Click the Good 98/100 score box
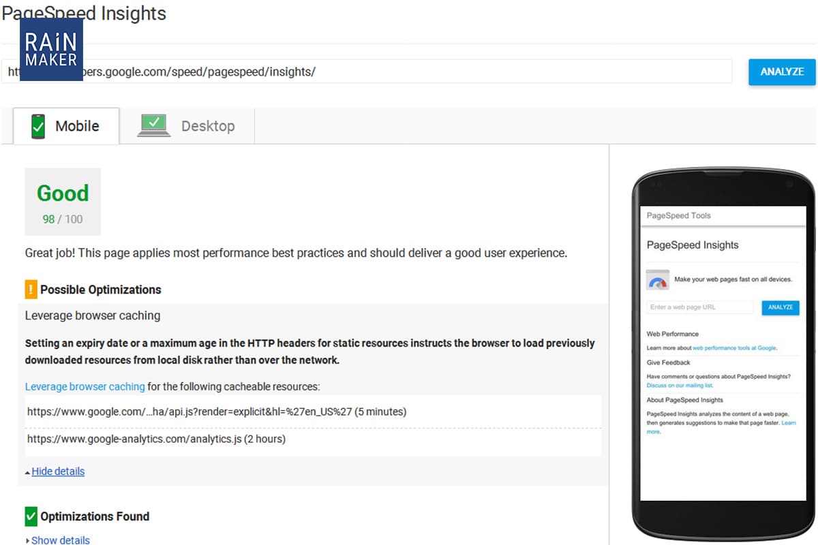Viewport: 818px width, 545px height. point(63,202)
